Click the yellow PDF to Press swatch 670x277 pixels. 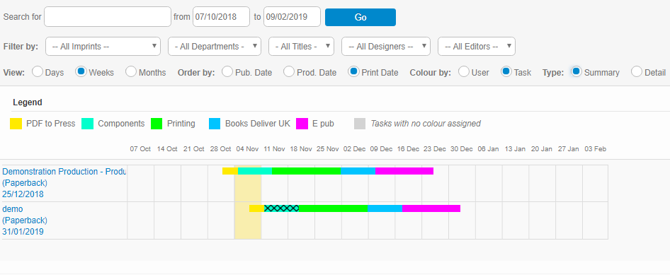[x=16, y=124]
